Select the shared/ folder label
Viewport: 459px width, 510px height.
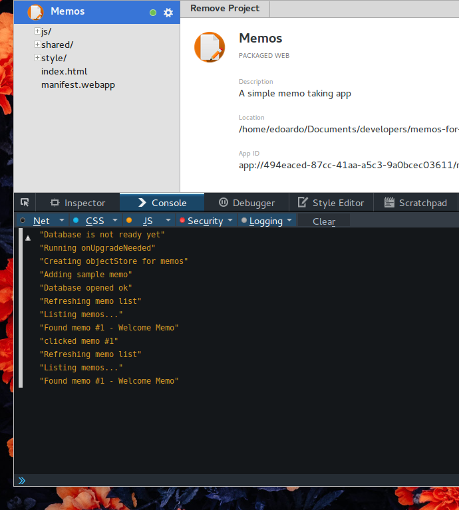[x=57, y=45]
